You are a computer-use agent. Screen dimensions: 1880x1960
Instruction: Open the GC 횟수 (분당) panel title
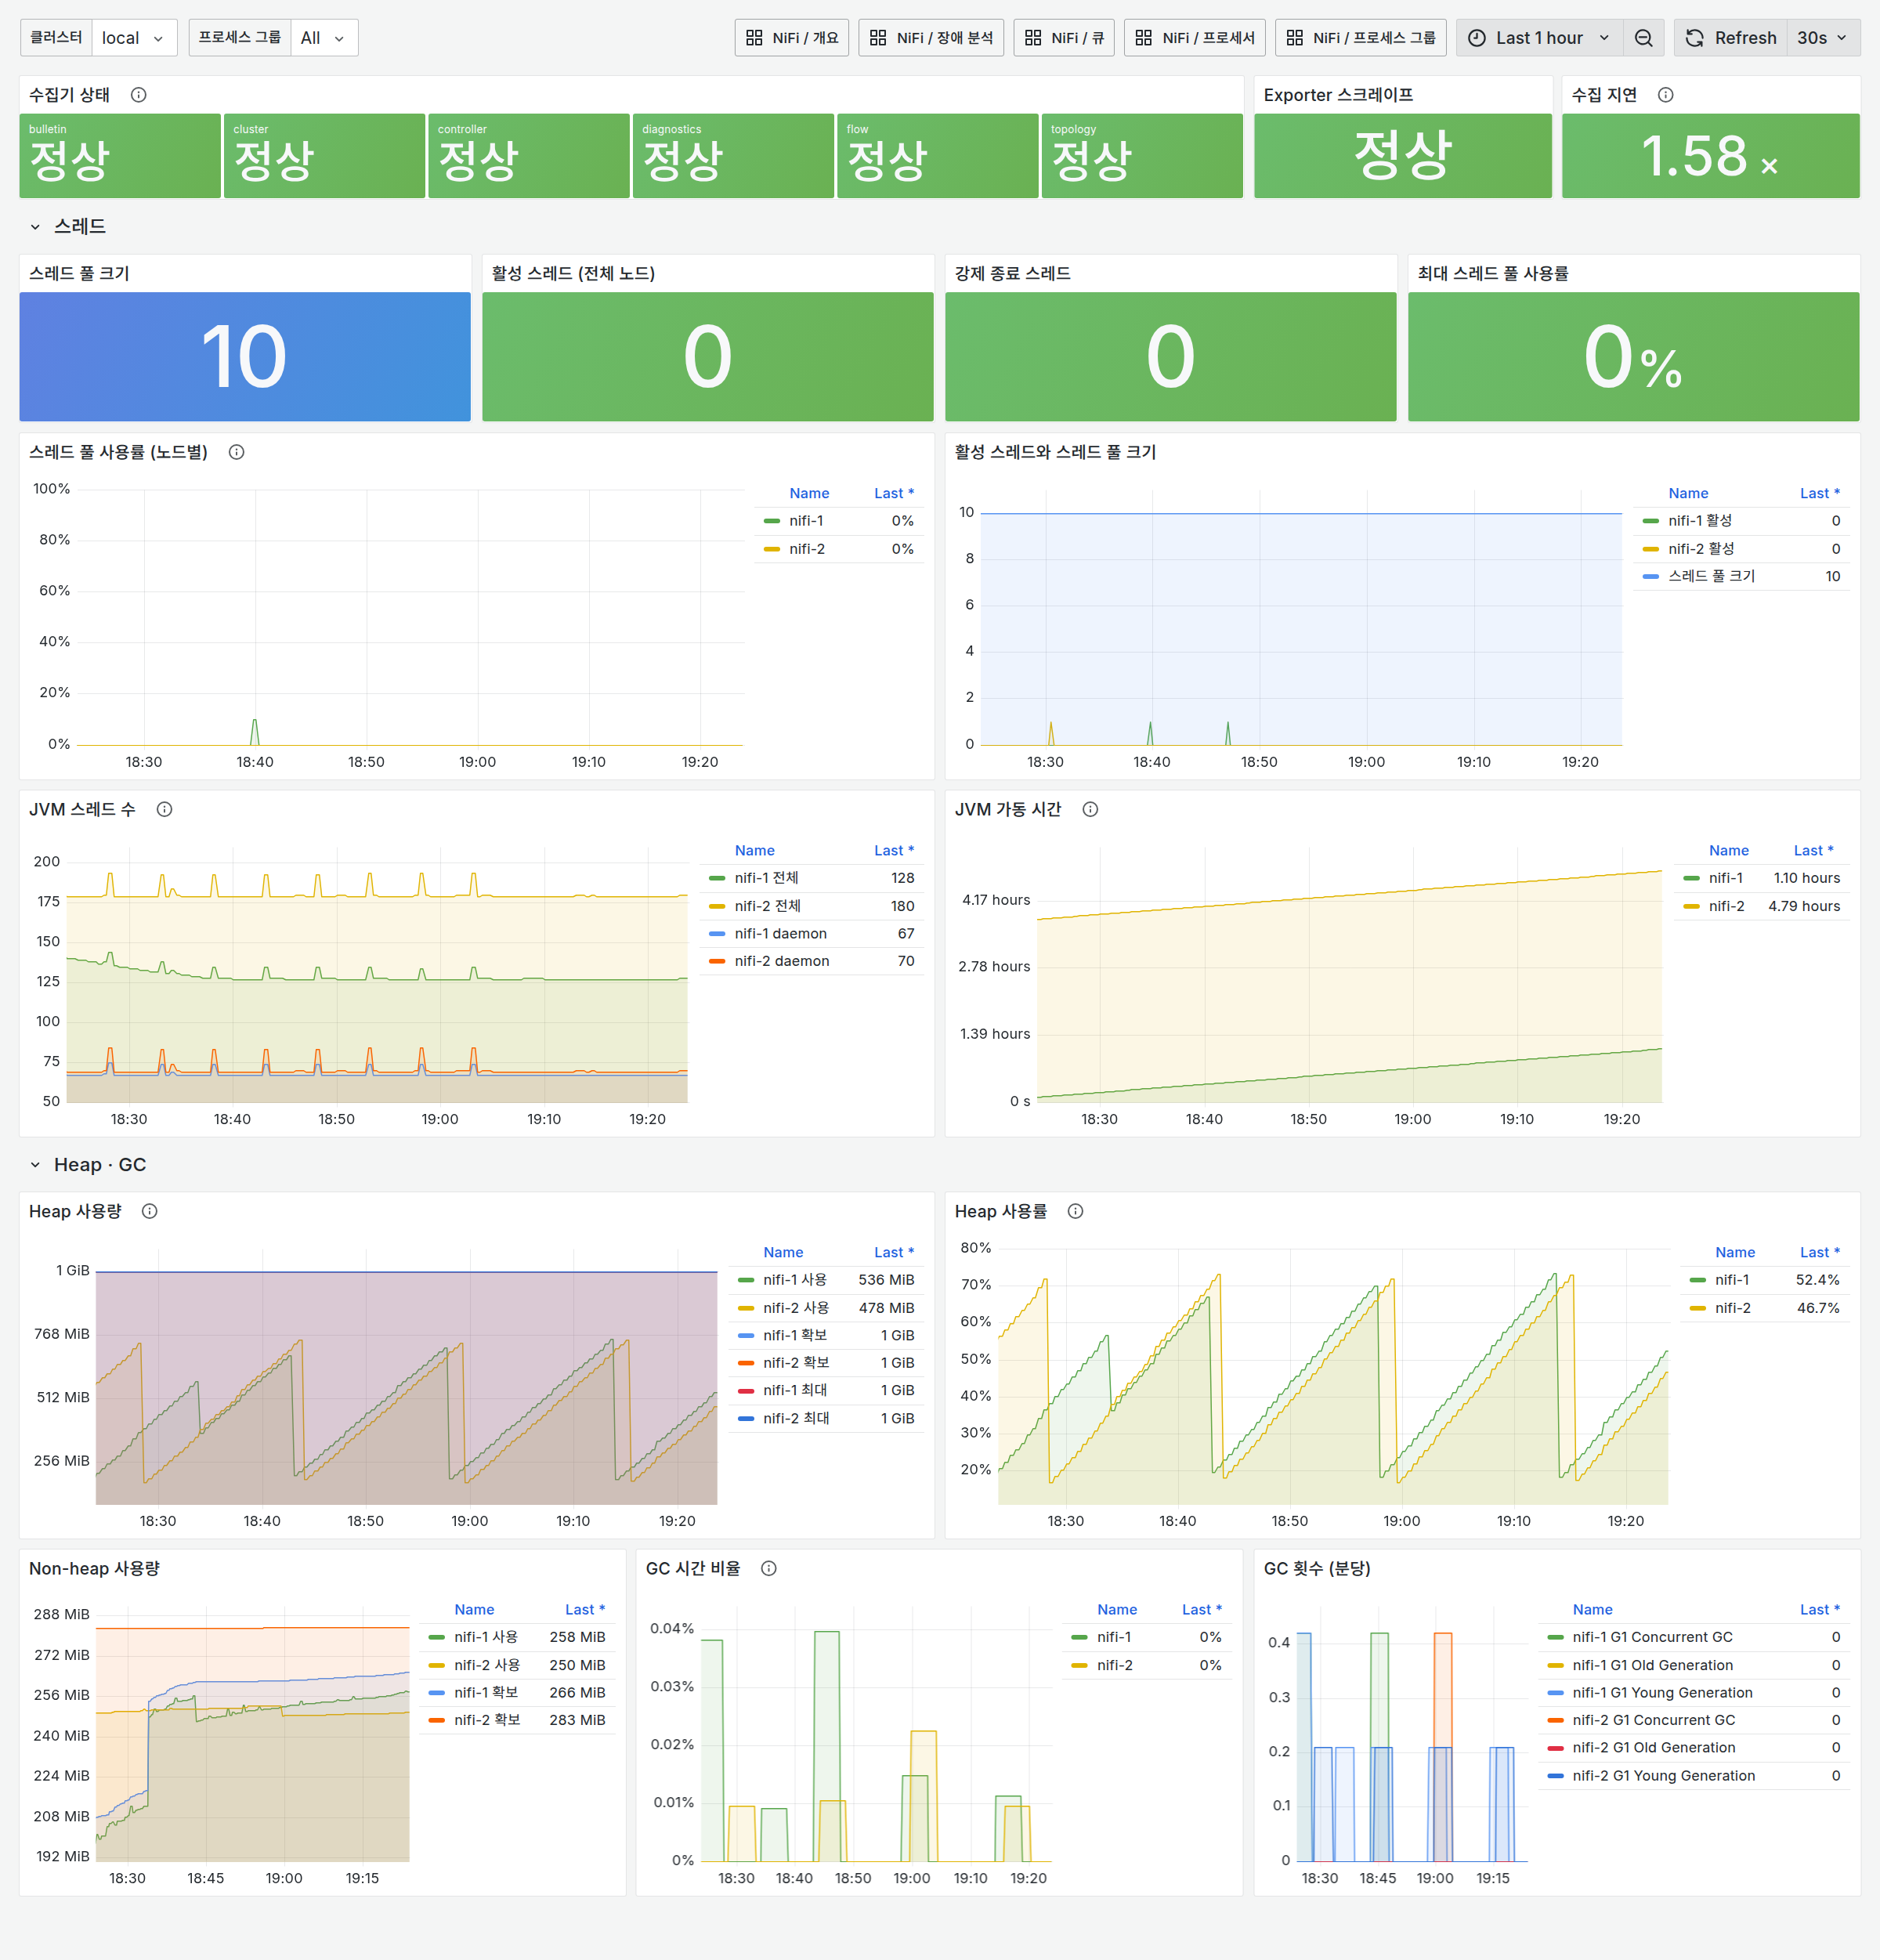pyautogui.click(x=1316, y=1568)
